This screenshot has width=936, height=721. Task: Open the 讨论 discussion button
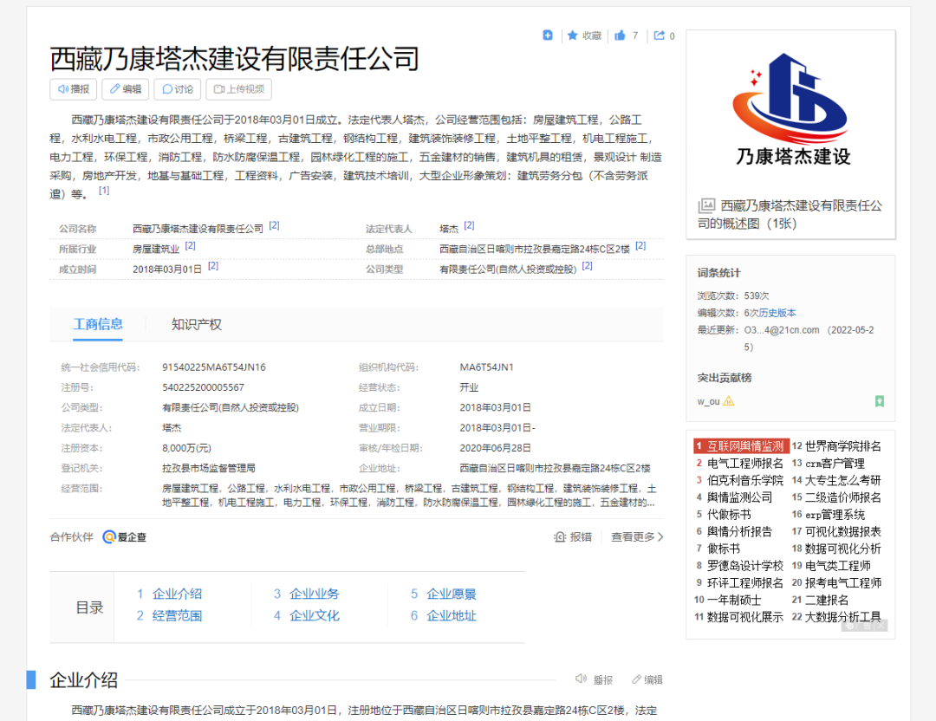(x=178, y=89)
